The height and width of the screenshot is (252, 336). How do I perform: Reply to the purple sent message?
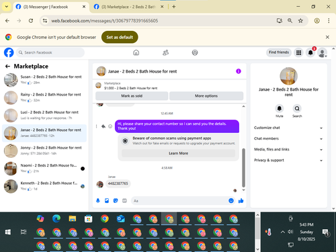[103, 126]
